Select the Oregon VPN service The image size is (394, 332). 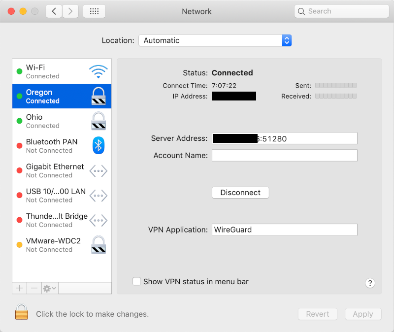(62, 96)
